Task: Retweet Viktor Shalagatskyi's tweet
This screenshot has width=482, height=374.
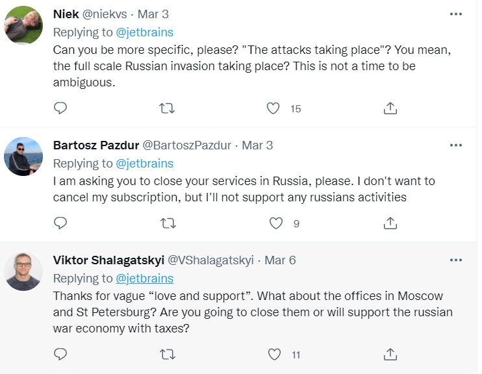Action: click(x=168, y=355)
